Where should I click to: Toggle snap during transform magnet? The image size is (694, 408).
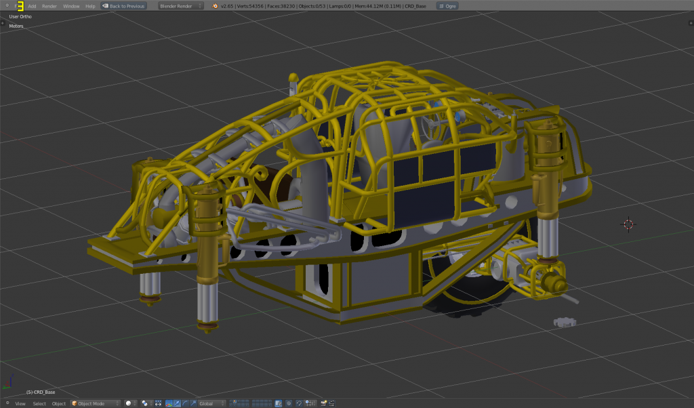coord(299,403)
